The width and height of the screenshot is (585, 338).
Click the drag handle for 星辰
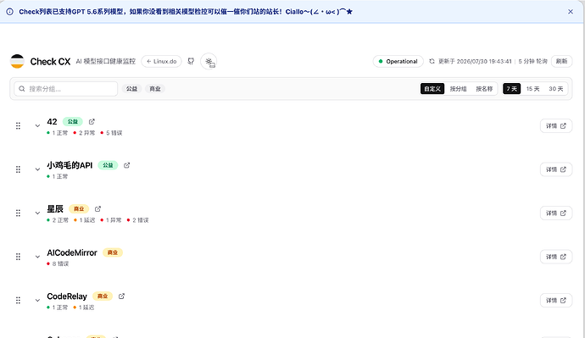(x=18, y=213)
